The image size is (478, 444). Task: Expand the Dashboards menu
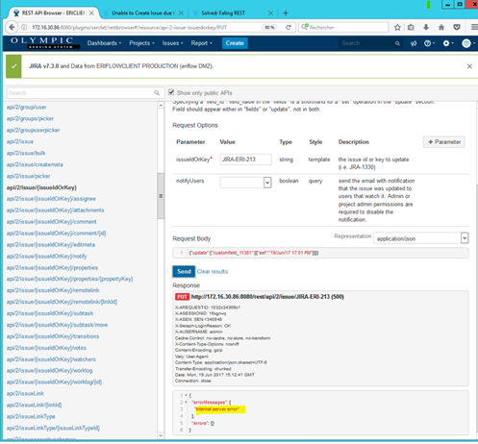pos(104,43)
